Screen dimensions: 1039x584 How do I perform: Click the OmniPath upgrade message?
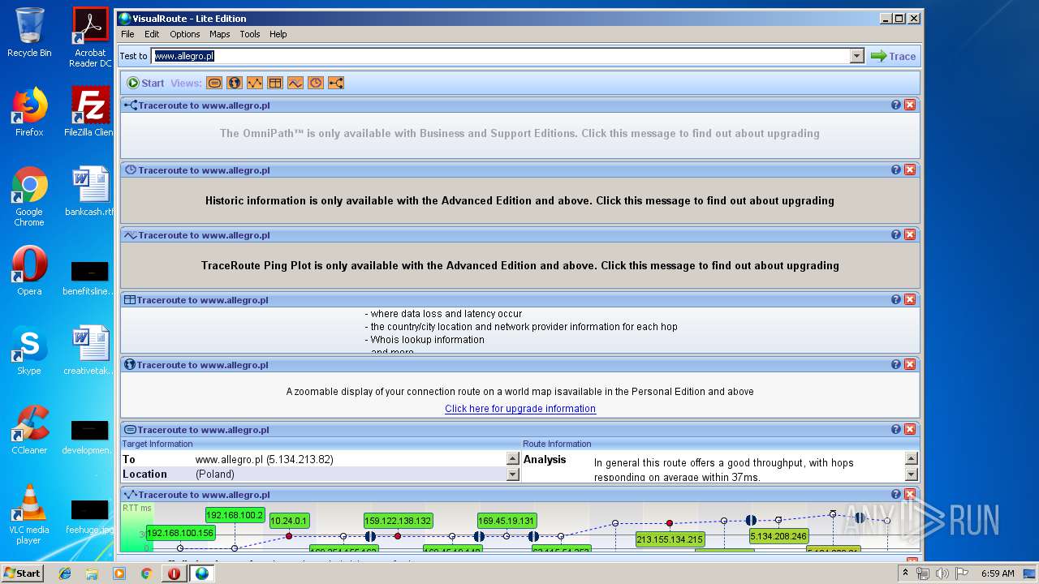[x=519, y=134]
